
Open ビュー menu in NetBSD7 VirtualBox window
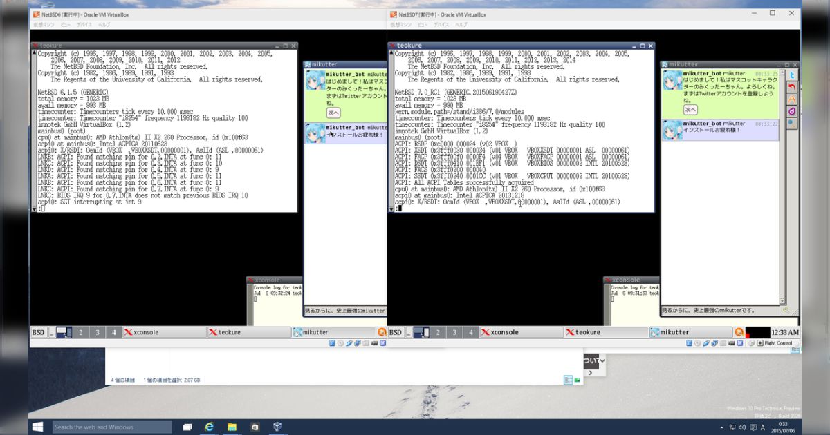423,24
